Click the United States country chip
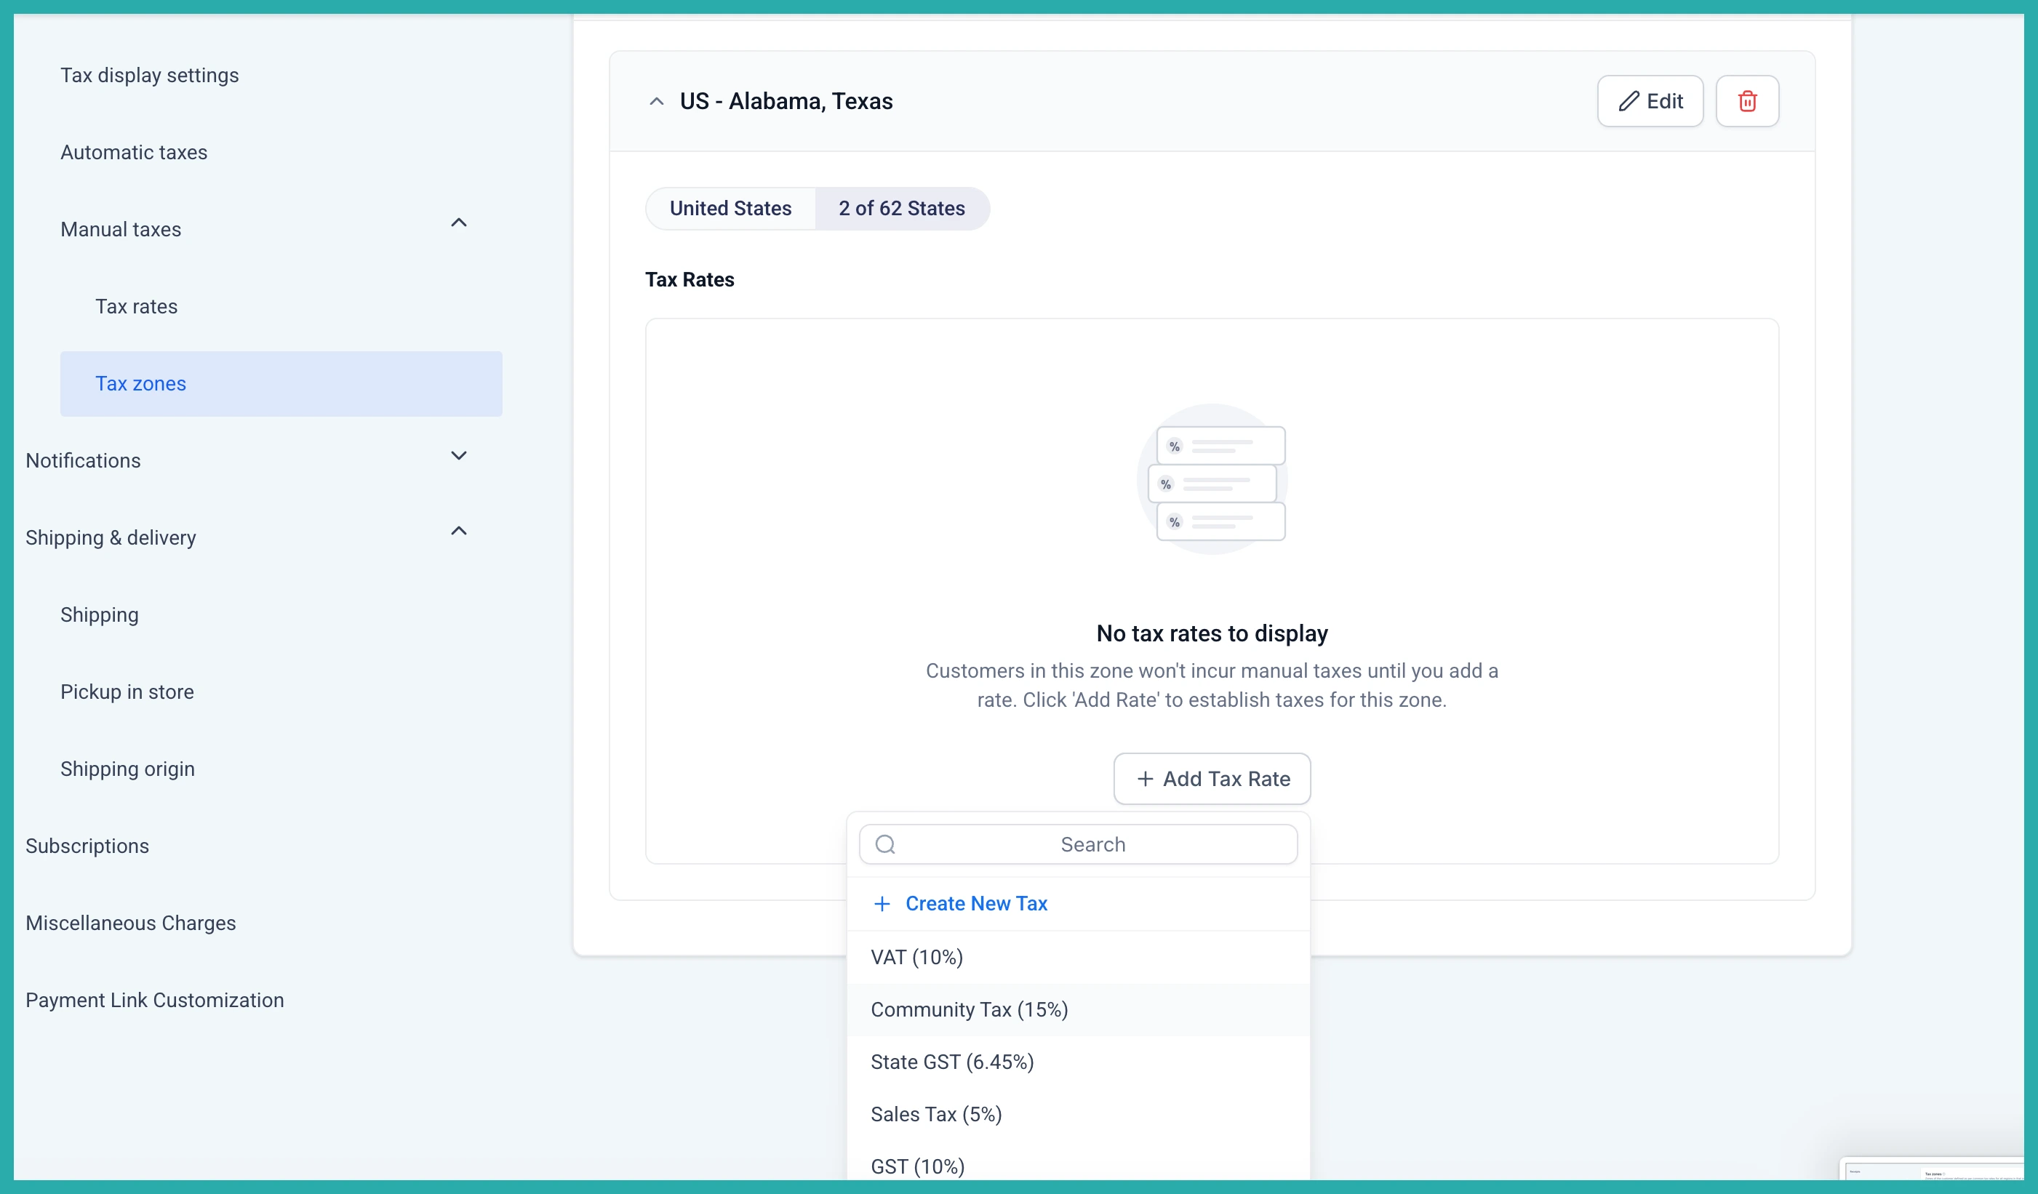Screen dimensions: 2038x1194 tap(730, 209)
